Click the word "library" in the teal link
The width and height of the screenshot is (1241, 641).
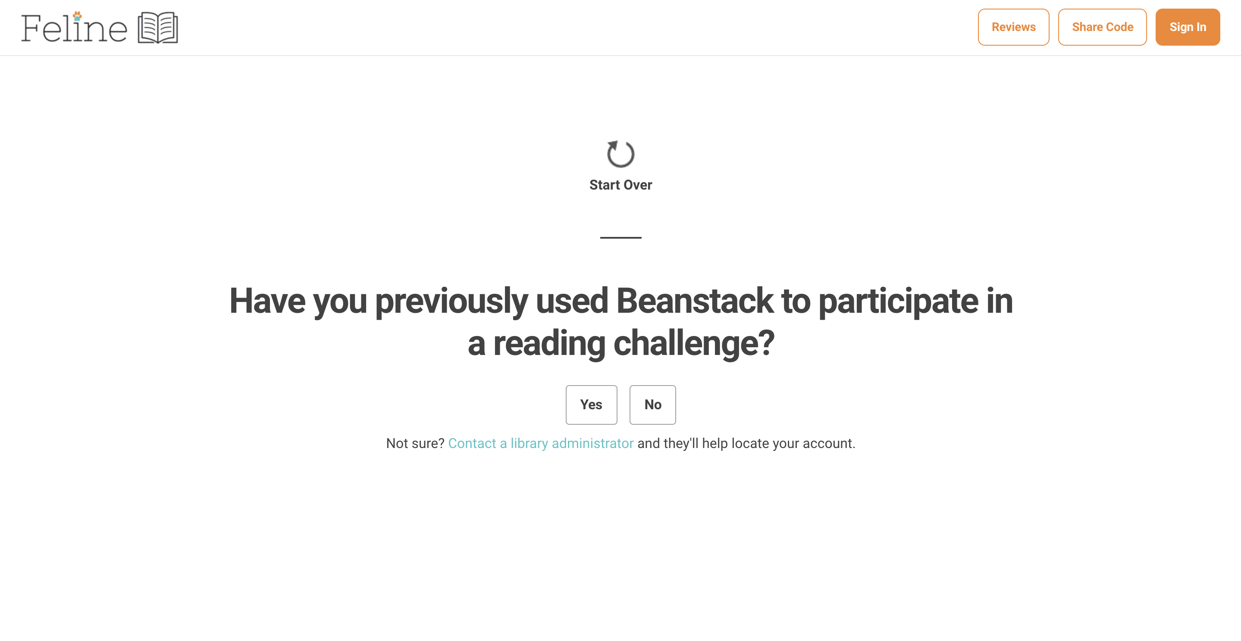(529, 444)
